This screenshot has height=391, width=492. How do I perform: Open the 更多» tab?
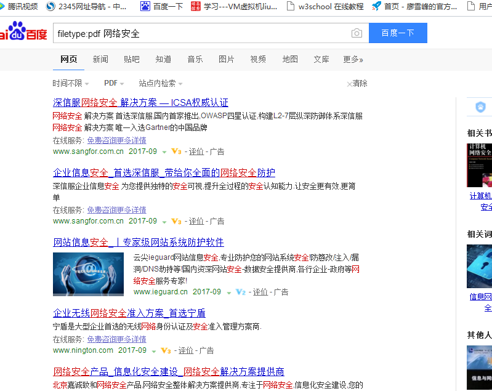pyautogui.click(x=353, y=59)
